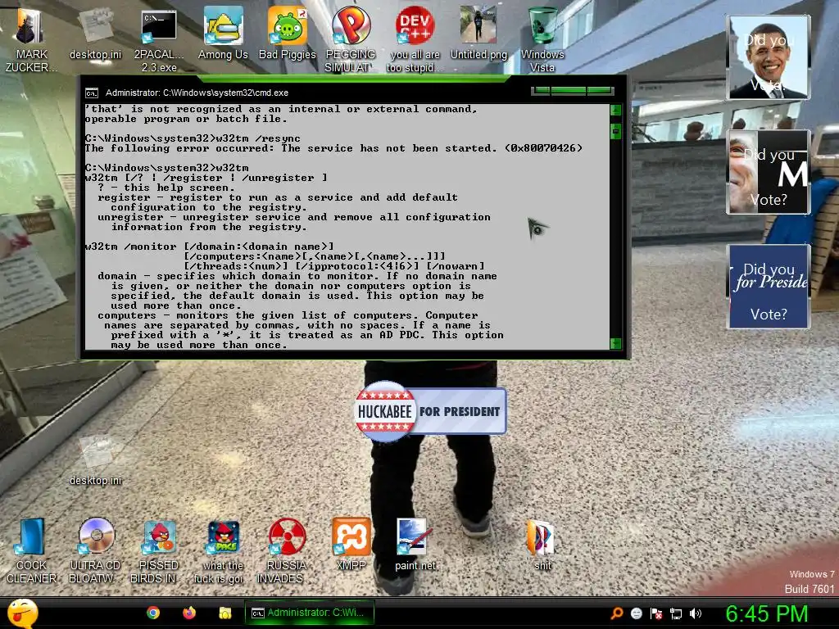Launch Chrome from the taskbar
Viewport: 839px width, 629px height.
point(153,613)
